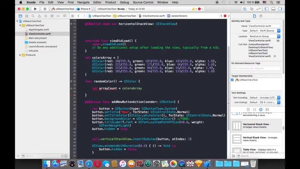Open the Editor menu
The height and width of the screenshot is (169, 300).
[97, 2]
